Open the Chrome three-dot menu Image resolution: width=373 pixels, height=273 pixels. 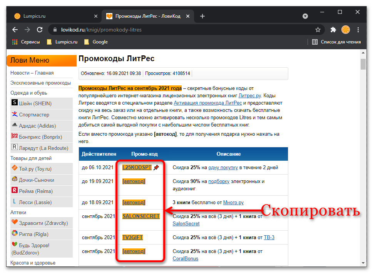click(358, 30)
